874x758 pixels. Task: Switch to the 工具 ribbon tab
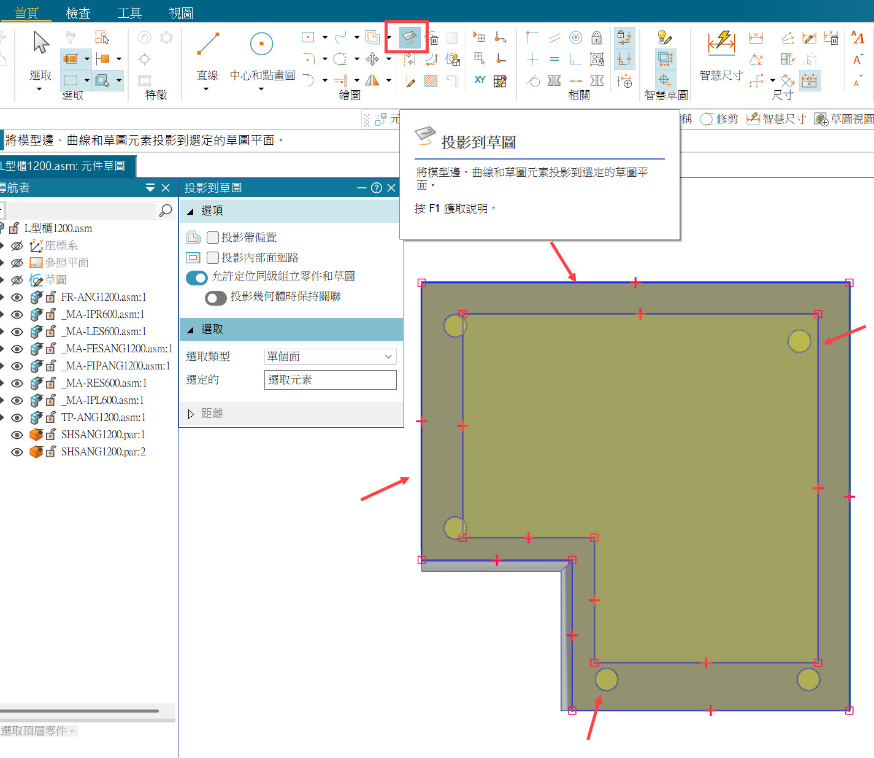click(129, 13)
